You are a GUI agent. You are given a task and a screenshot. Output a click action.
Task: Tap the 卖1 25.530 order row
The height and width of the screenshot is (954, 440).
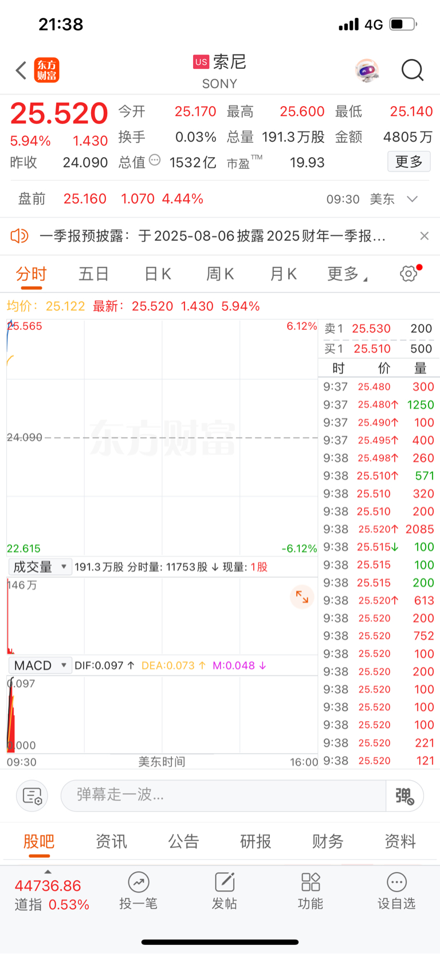378,329
